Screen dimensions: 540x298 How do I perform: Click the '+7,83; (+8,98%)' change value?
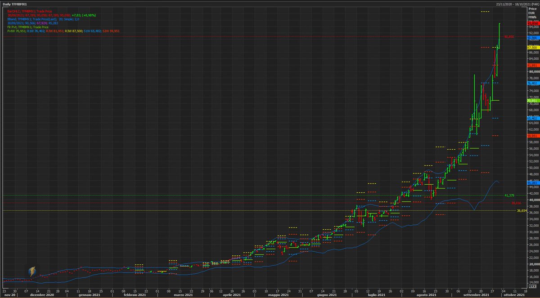(84, 15)
